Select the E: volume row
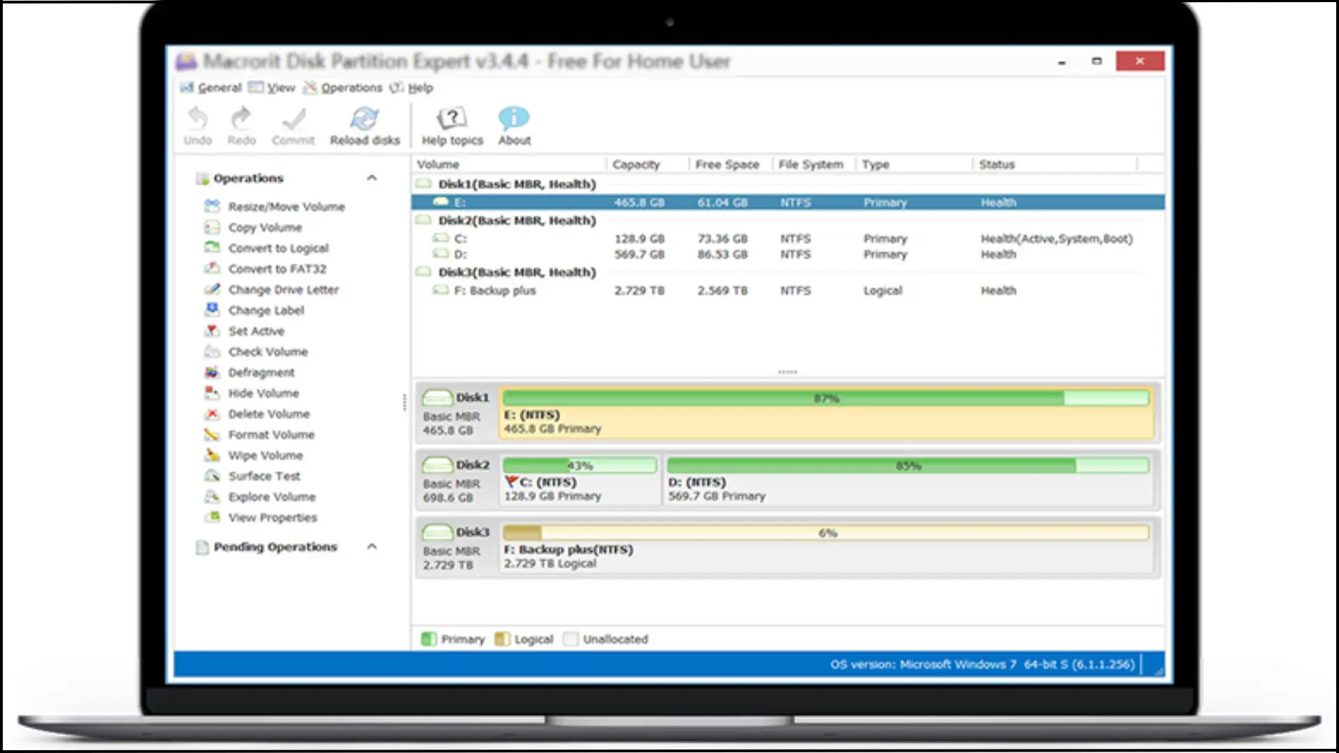1339x753 pixels. click(x=787, y=202)
